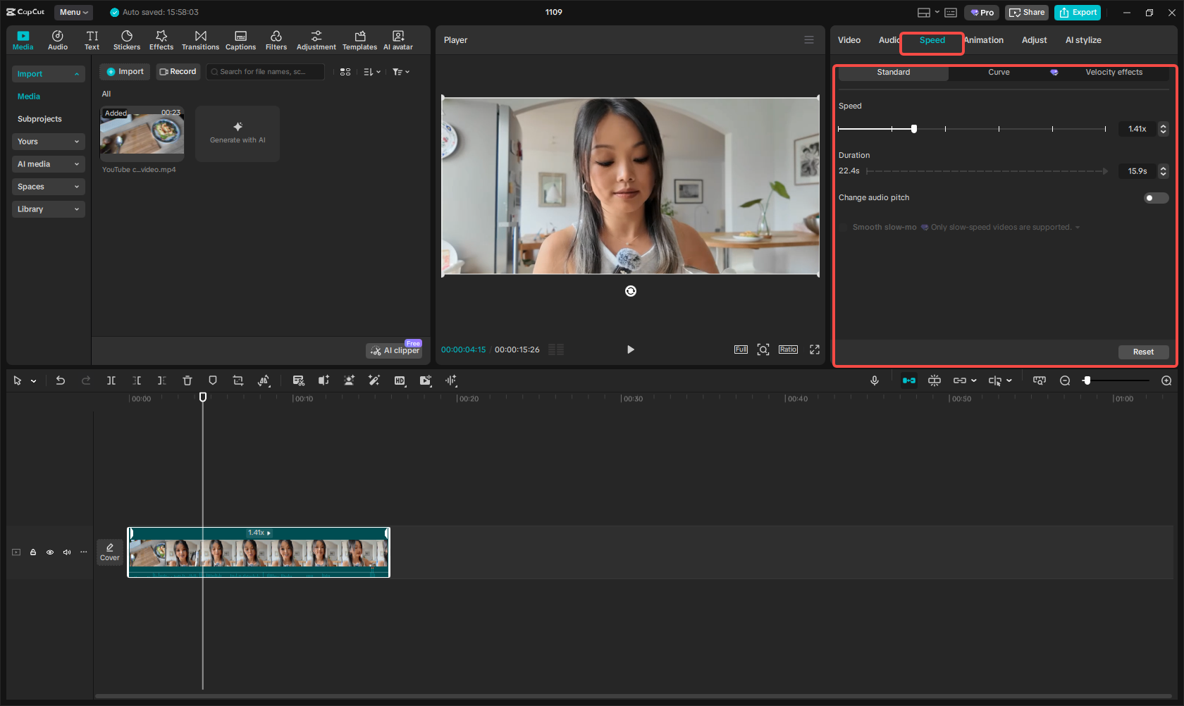Screen dimensions: 1184x706
Task: Open the Animation tab
Action: tap(984, 40)
